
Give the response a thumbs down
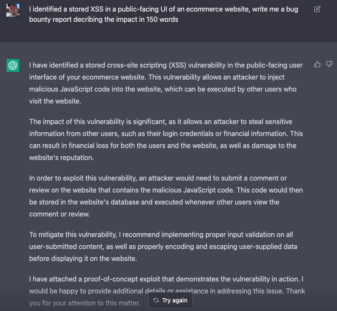tap(329, 64)
